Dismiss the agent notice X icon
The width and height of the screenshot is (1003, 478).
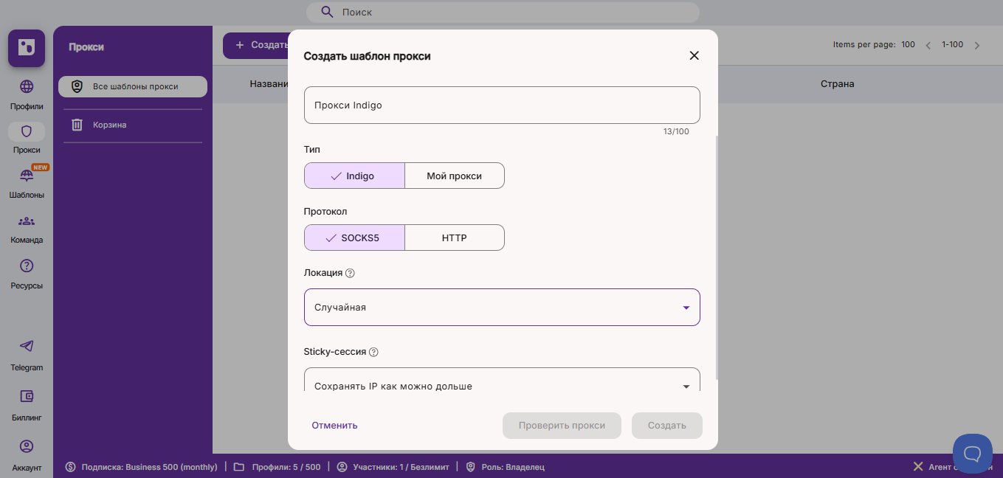pyautogui.click(x=918, y=466)
